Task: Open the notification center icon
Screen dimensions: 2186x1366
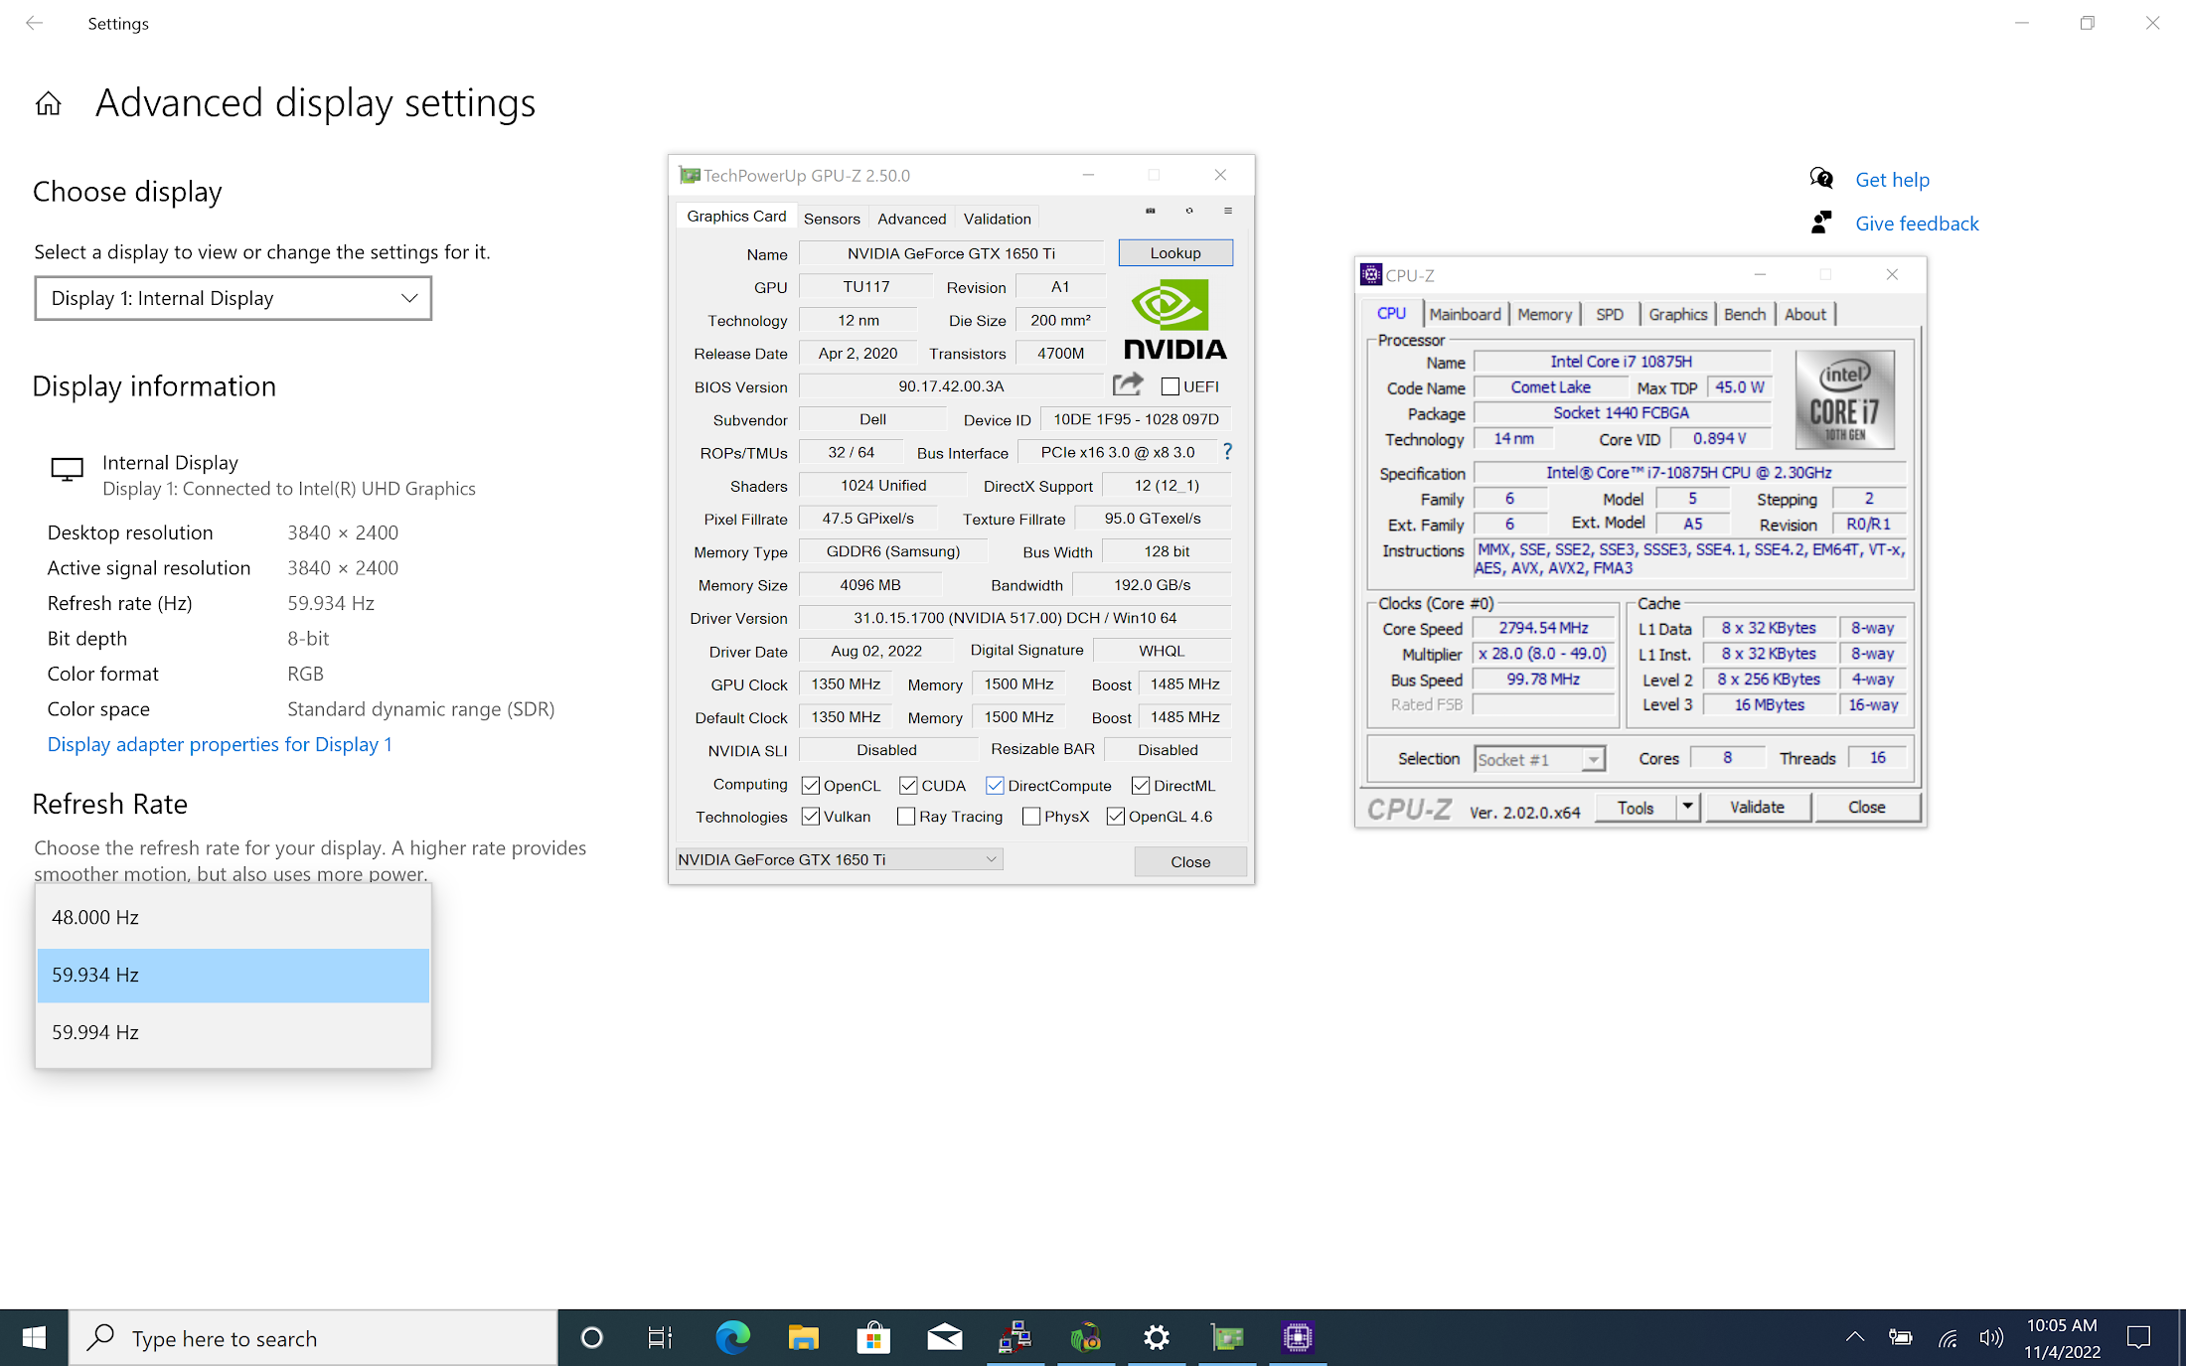Action: point(2138,1338)
